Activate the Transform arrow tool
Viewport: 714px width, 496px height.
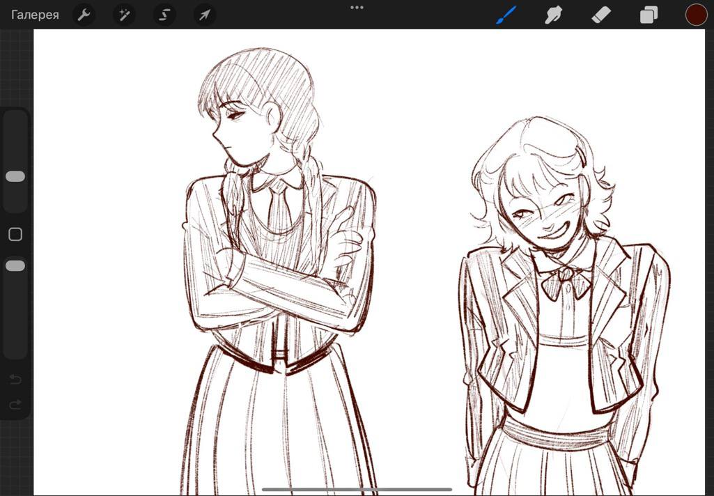[x=205, y=15]
